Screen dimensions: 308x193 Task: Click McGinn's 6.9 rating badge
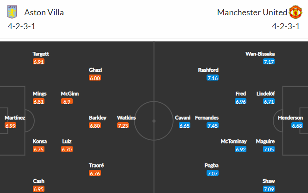click(x=67, y=101)
